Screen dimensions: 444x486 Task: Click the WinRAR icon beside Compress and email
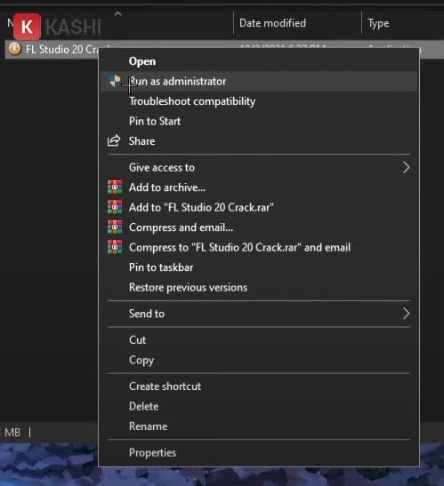115,227
